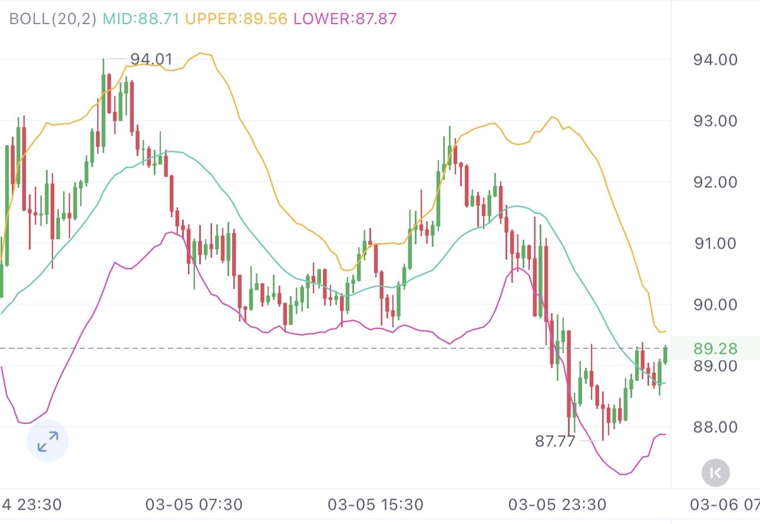This screenshot has height=524, width=760.
Task: Click the latest green candle at chart's right edge
Action: tap(665, 355)
